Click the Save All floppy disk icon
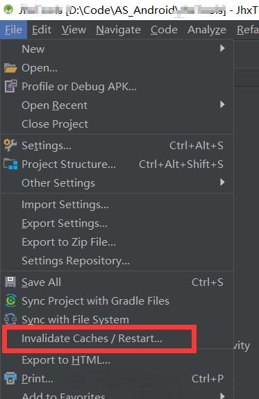The height and width of the screenshot is (399, 259). (10, 282)
